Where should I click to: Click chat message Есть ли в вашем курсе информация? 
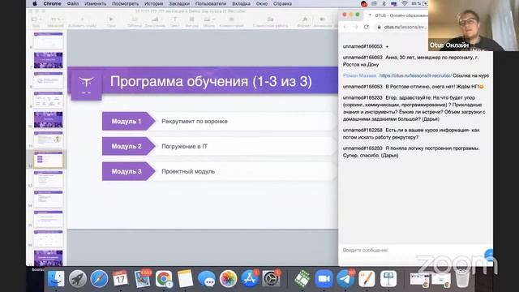(x=412, y=133)
